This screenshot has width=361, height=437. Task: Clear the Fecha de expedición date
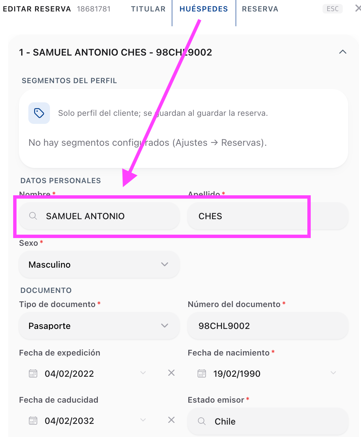pyautogui.click(x=171, y=373)
